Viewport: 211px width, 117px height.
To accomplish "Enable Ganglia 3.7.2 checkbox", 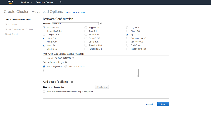I will coord(44,35).
